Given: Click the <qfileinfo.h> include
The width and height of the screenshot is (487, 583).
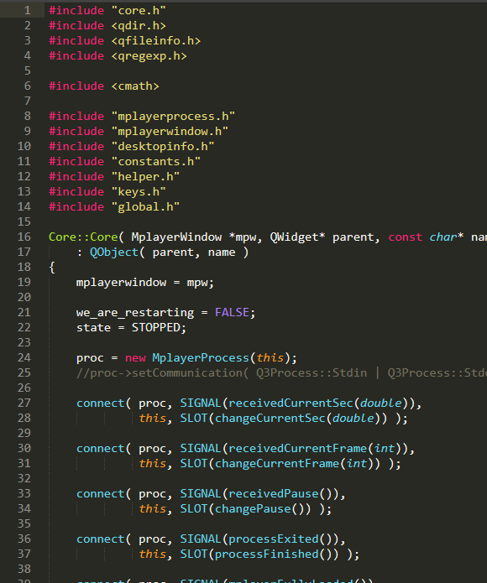Looking at the screenshot, I should coord(156,40).
